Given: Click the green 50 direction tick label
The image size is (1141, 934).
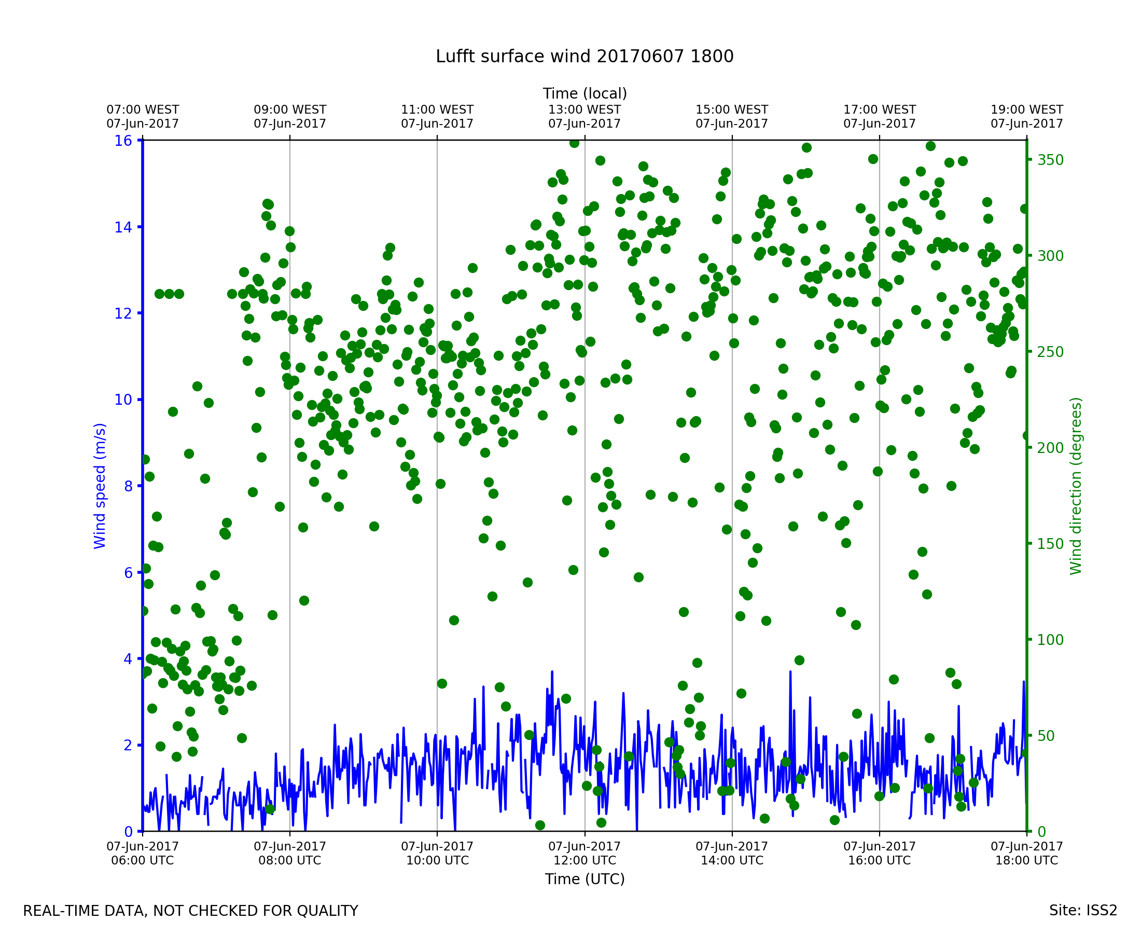Looking at the screenshot, I should pos(1047,736).
